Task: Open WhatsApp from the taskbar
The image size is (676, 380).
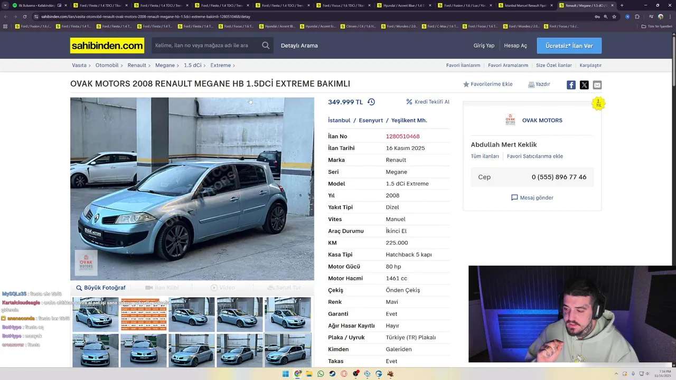Action: coord(321,374)
